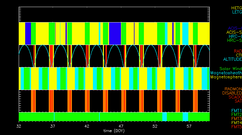Image resolution: width=242 pixels, height=135 pixels.
Task: Click the Solar Wind legend label
Action: [x=230, y=69]
